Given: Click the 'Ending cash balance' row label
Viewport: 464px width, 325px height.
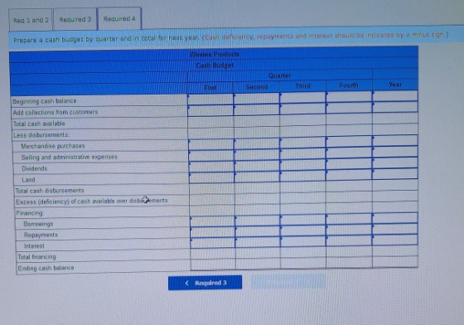Looking at the screenshot, I should point(46,268).
